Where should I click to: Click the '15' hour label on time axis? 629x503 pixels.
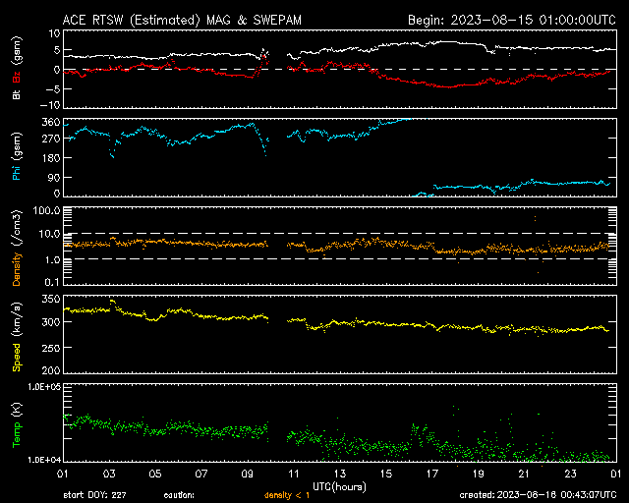click(x=386, y=475)
